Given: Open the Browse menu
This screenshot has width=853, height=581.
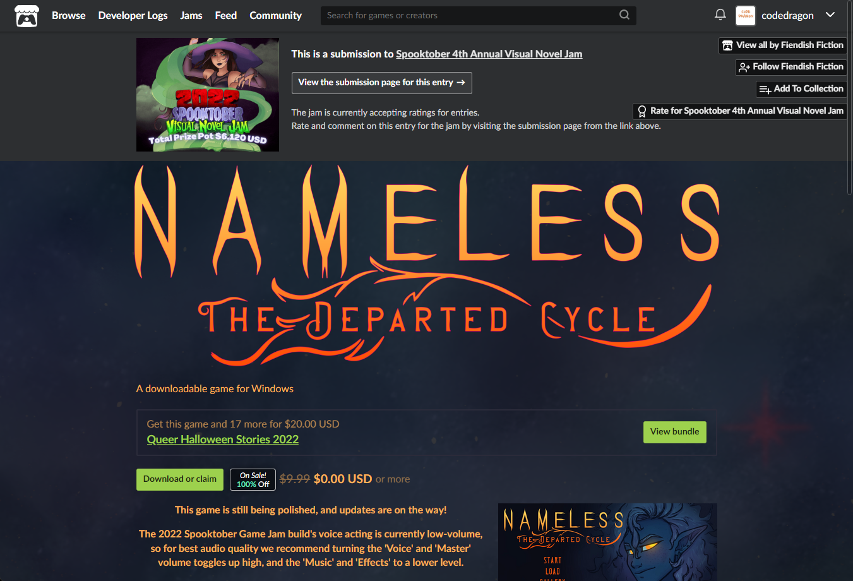Looking at the screenshot, I should (68, 15).
